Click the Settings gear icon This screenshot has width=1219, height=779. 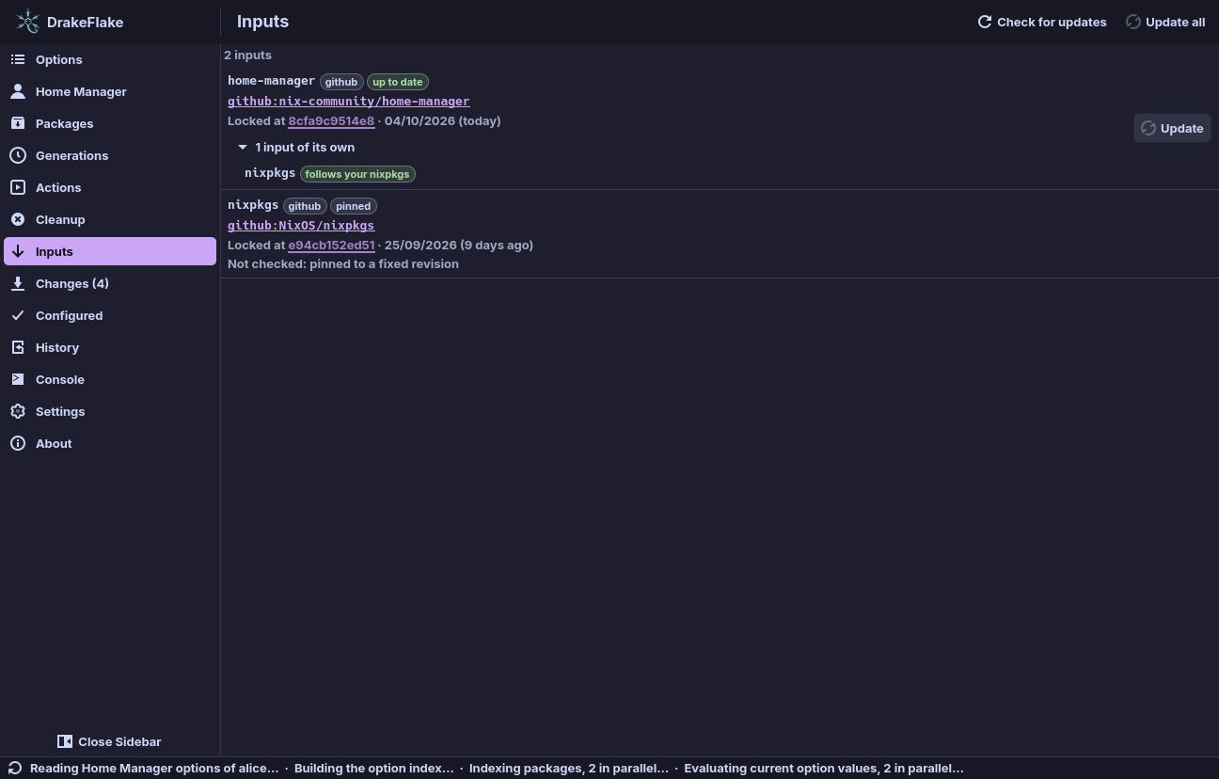(18, 411)
